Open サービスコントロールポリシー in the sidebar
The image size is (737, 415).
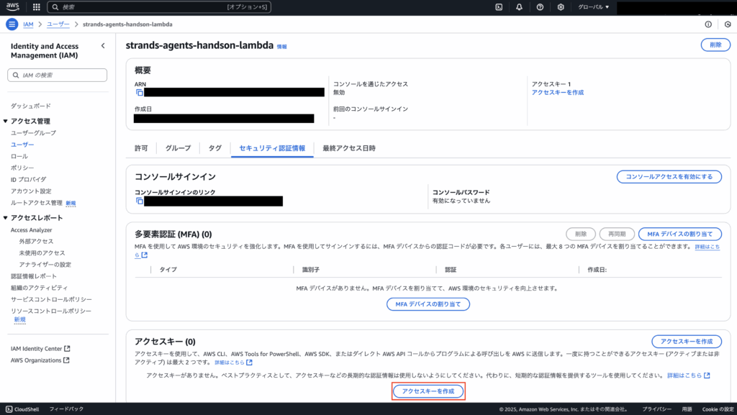click(x=51, y=299)
